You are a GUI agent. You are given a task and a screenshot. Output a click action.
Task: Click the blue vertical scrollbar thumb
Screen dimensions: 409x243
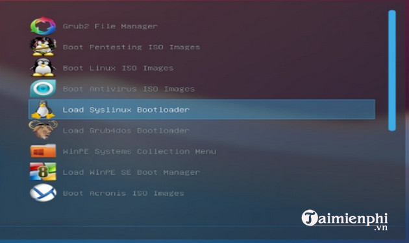tap(391, 71)
